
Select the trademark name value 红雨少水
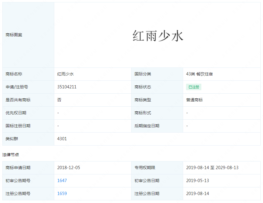point(65,74)
